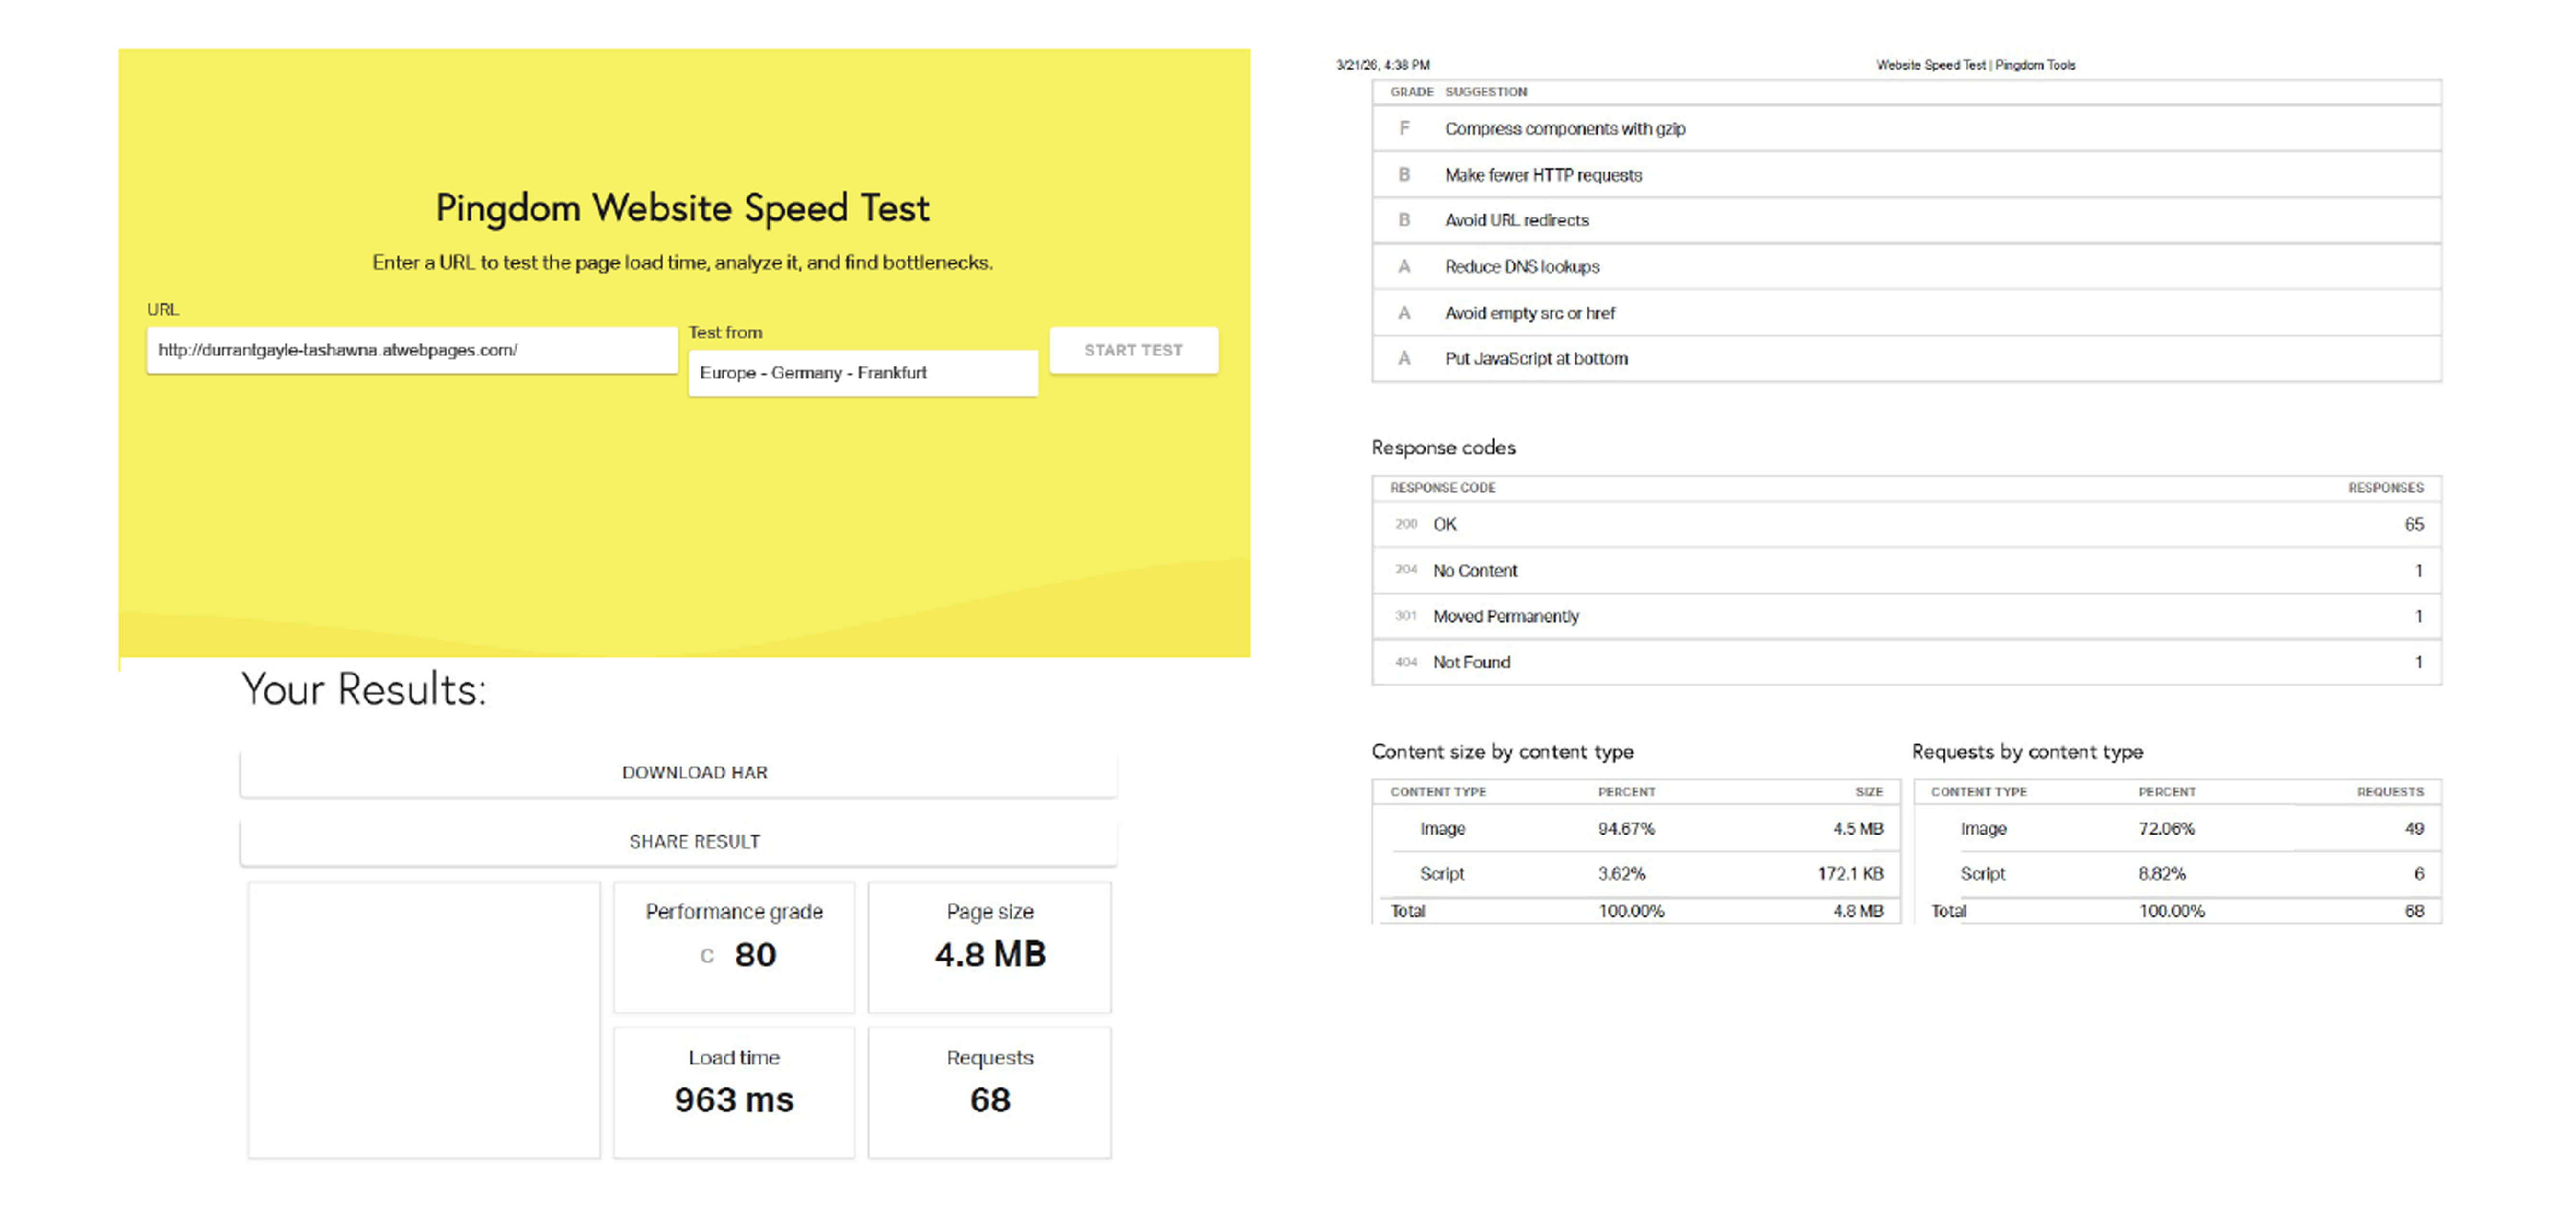
Task: Click the 72.06% Image requests percent cell
Action: pyautogui.click(x=2166, y=829)
